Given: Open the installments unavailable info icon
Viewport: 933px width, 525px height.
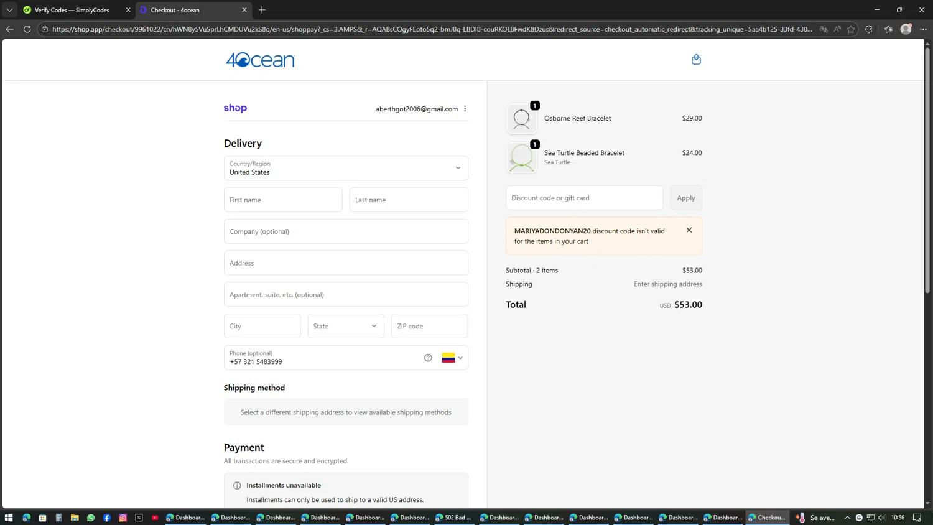Looking at the screenshot, I should pos(237,485).
